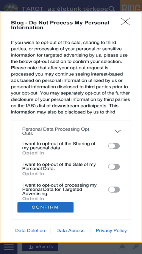Click the search magnifier icon in header
The image size is (142, 254).
[x=112, y=8]
